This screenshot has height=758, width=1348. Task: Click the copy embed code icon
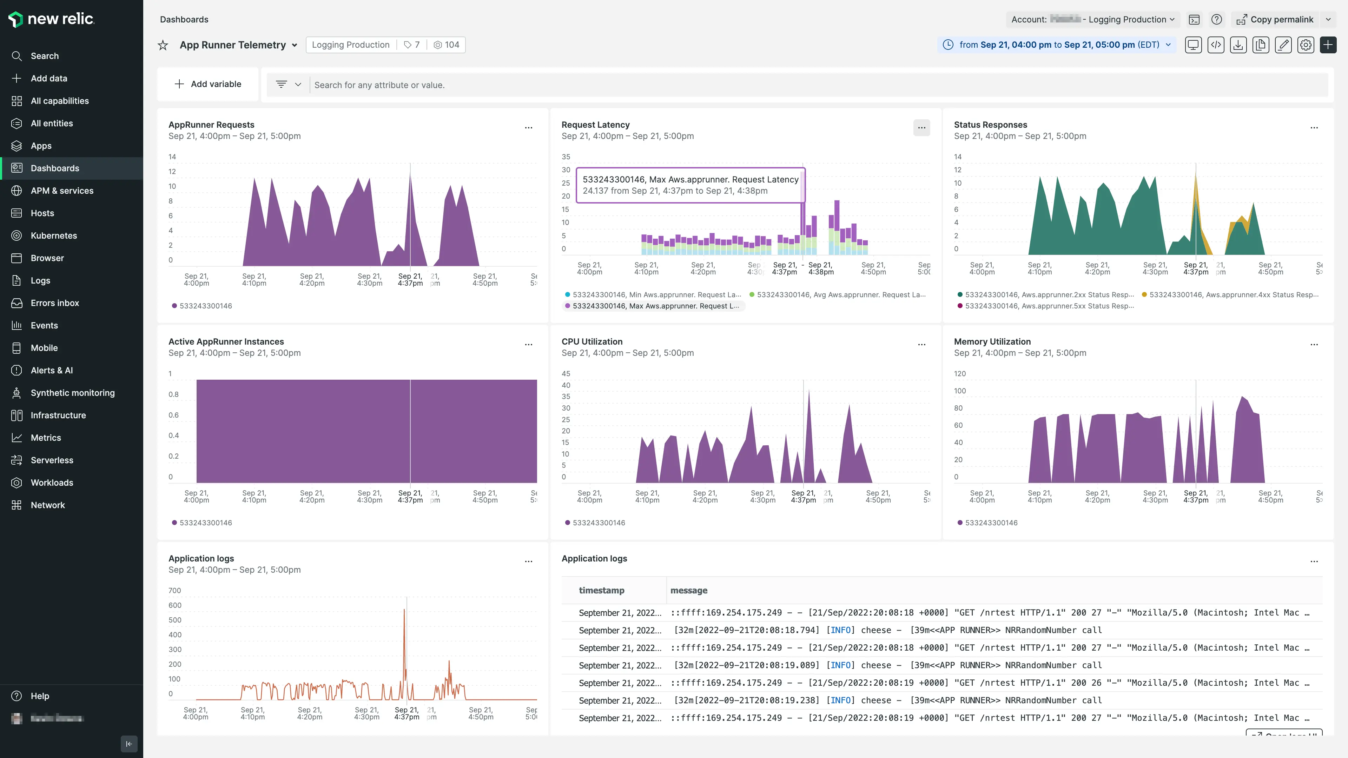tap(1216, 45)
